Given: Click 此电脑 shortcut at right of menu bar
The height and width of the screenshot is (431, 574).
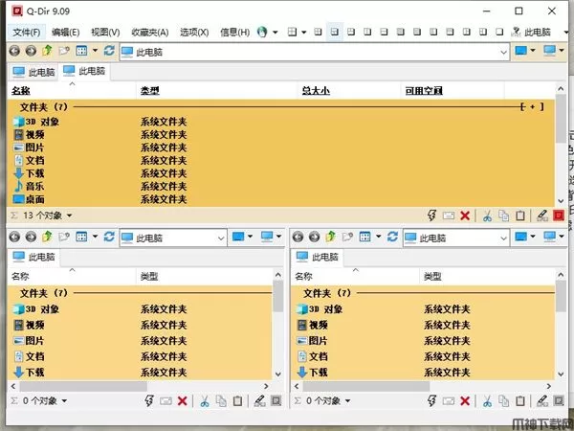Looking at the screenshot, I should 532,33.
